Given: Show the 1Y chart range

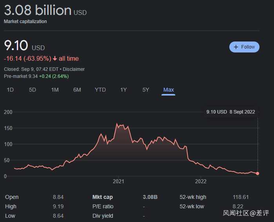Looking at the screenshot, I should coord(123,90).
